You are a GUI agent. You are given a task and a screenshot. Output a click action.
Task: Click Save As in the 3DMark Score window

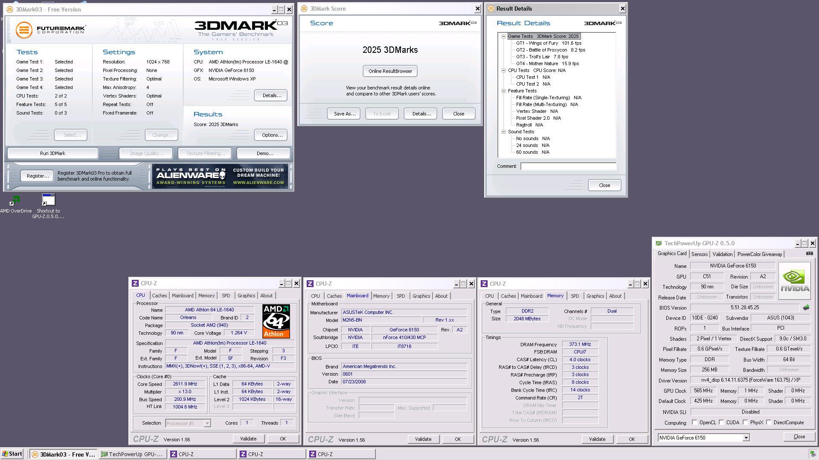(x=344, y=114)
